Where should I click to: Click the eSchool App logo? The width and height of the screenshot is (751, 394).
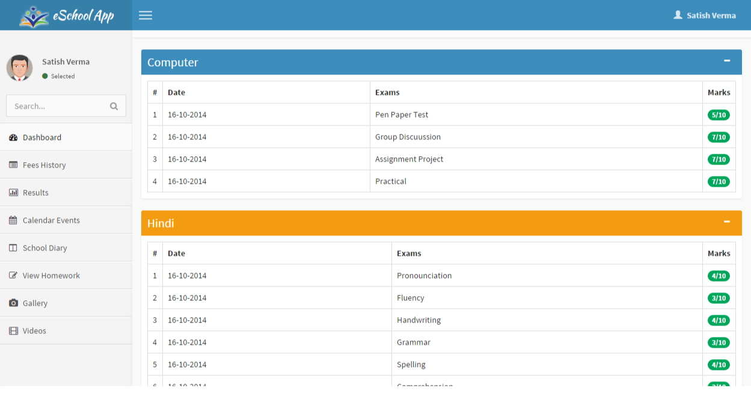coord(65,15)
